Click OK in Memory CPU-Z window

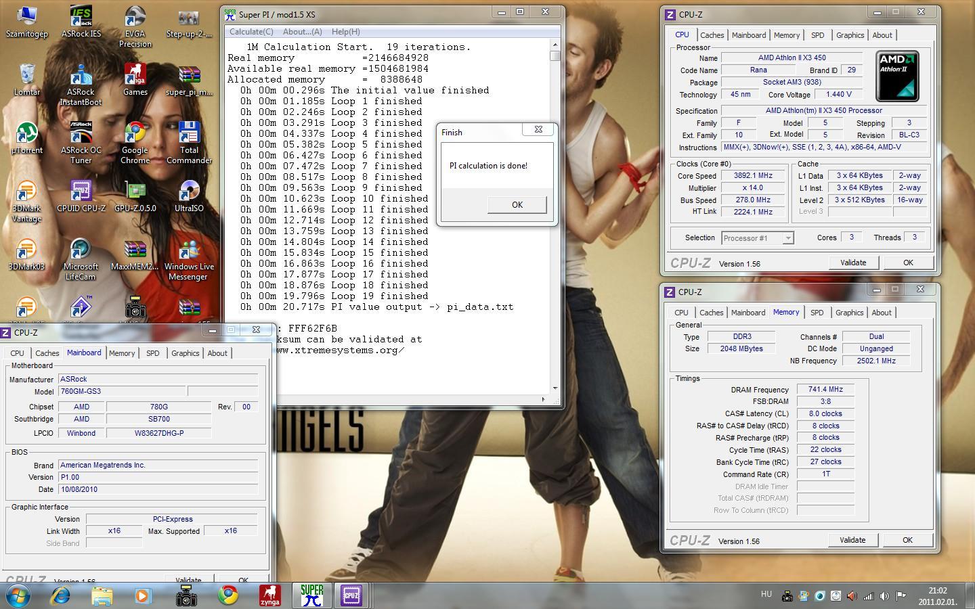907,540
